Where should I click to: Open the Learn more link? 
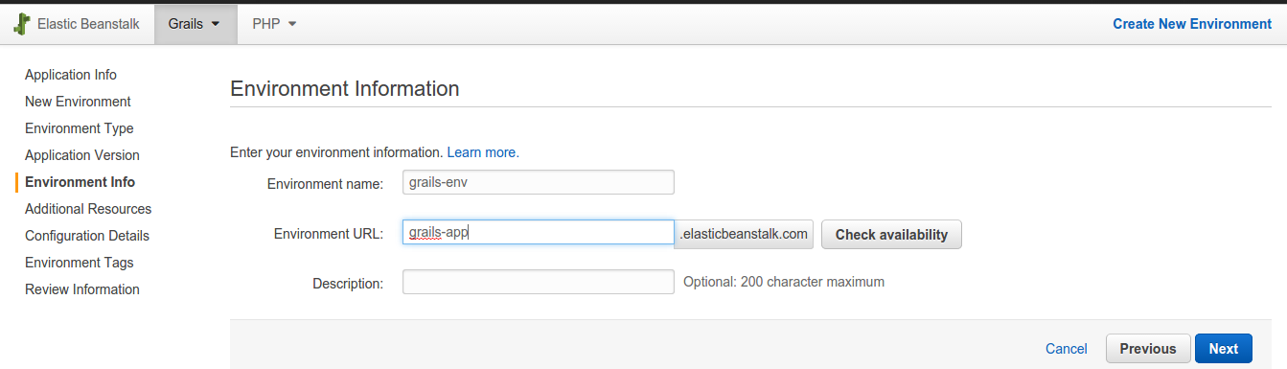(483, 152)
